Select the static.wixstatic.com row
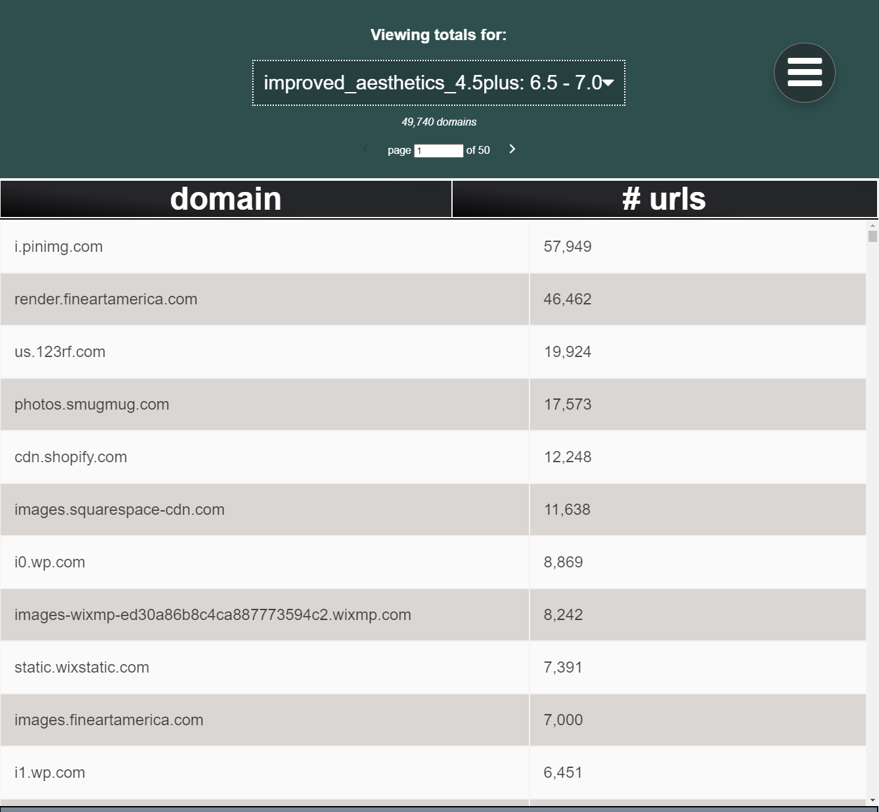879x812 pixels. pos(433,667)
